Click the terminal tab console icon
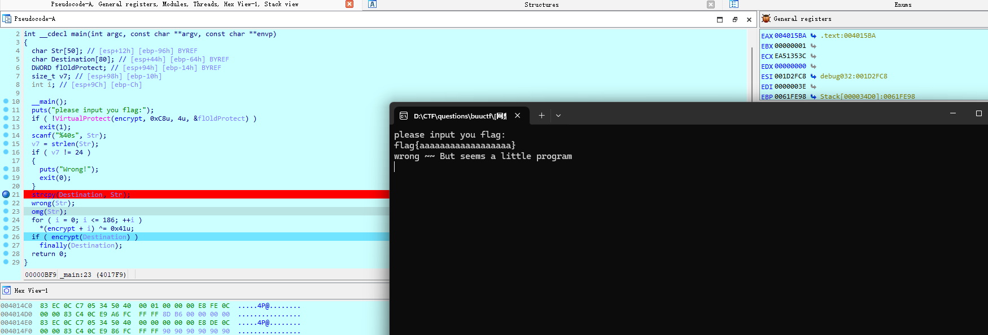 click(x=404, y=116)
